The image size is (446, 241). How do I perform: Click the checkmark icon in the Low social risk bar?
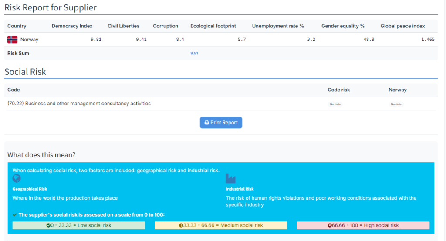(x=48, y=225)
